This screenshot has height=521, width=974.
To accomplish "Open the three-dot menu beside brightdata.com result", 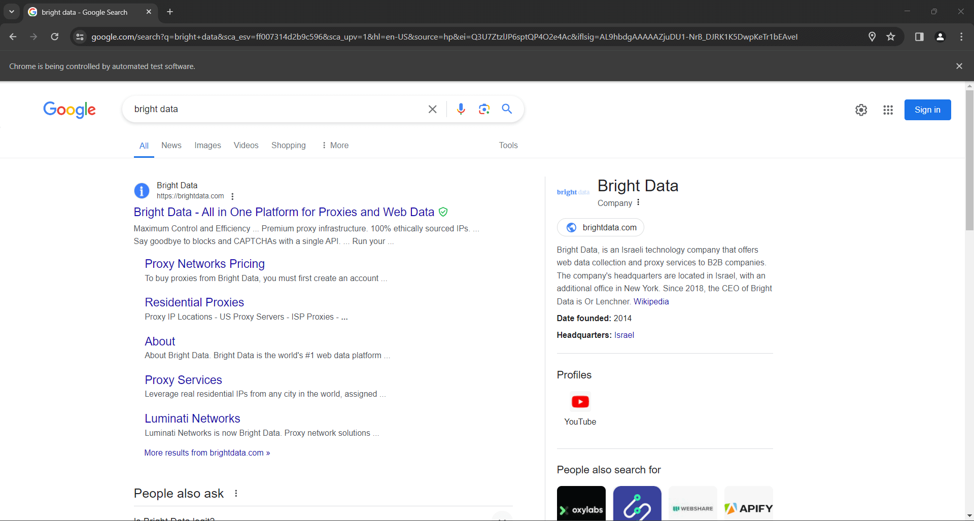I will [232, 196].
